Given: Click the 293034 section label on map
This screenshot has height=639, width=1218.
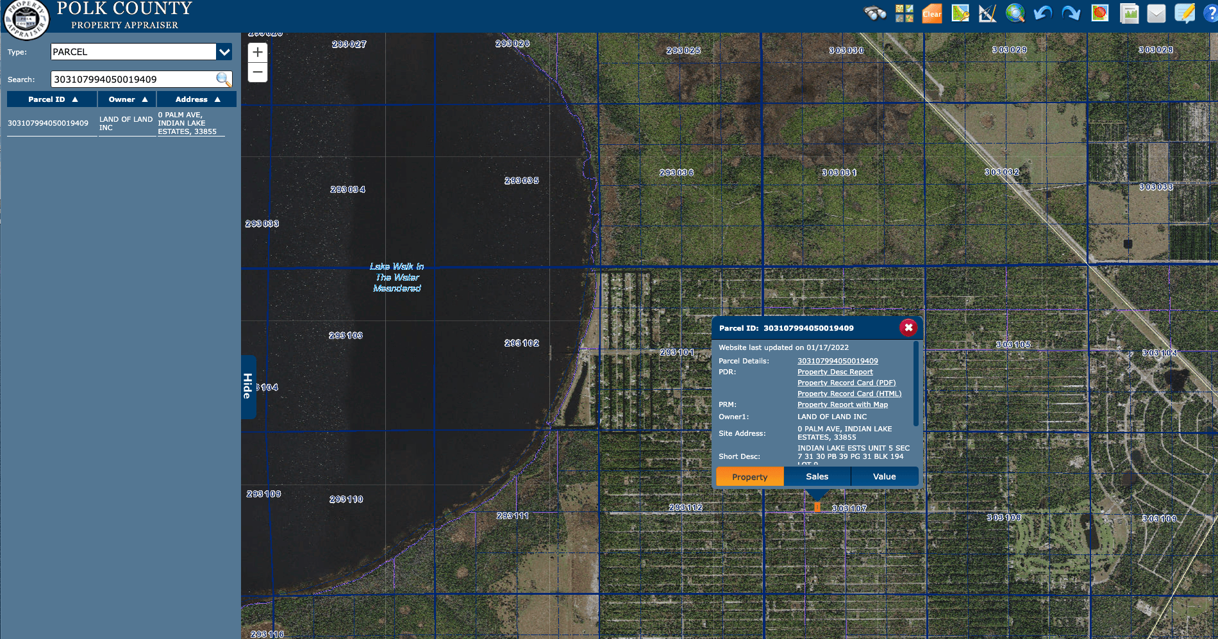Looking at the screenshot, I should tap(348, 190).
